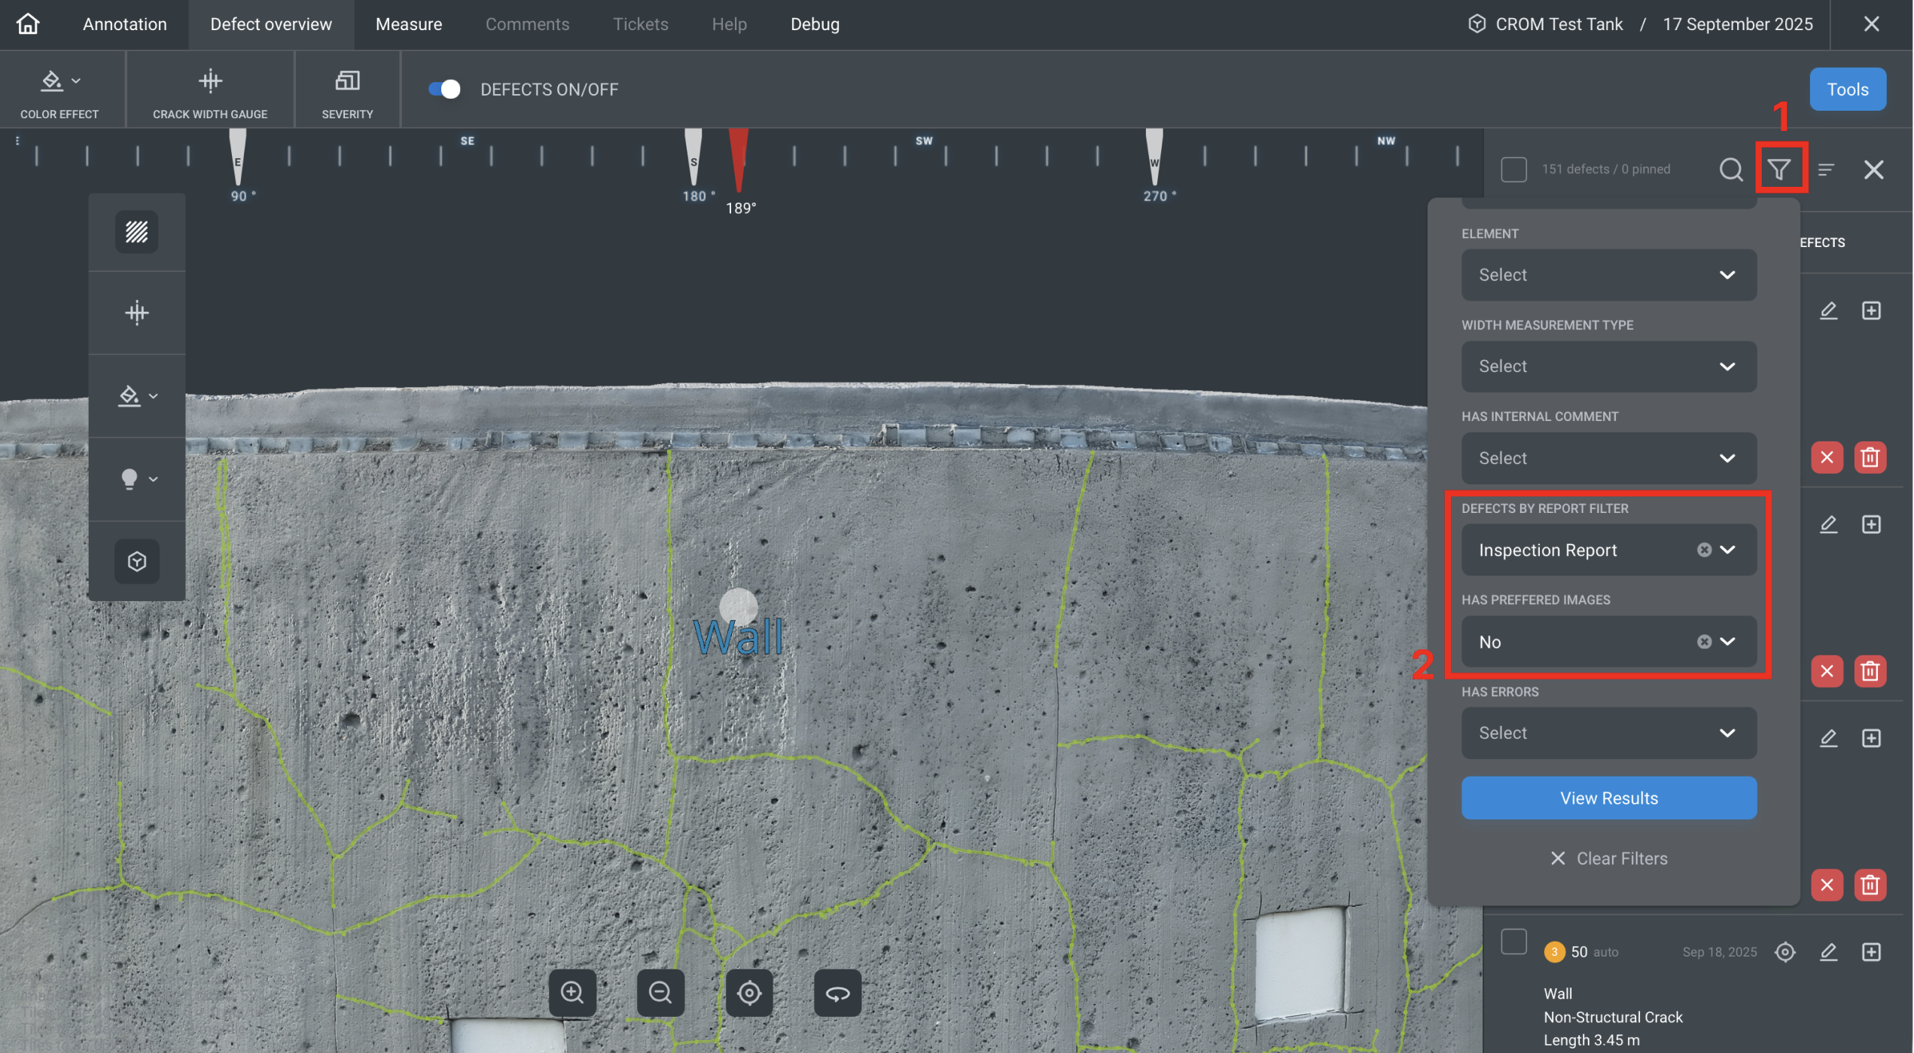The image size is (1914, 1053).
Task: Click the zoom in magnifier button
Action: point(572,993)
